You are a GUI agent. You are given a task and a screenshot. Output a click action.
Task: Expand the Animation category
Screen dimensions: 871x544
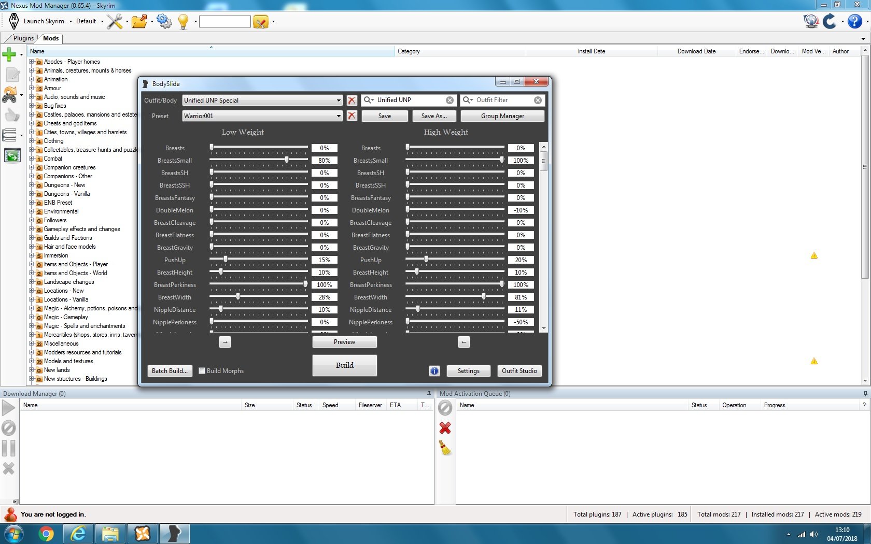(x=32, y=79)
